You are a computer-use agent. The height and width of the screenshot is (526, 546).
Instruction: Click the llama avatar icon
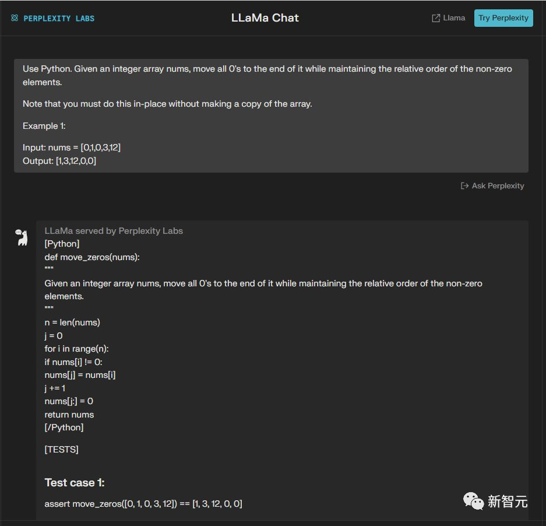(22, 237)
